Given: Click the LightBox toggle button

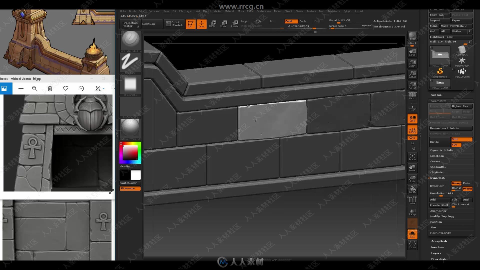Looking at the screenshot, I should 148,24.
